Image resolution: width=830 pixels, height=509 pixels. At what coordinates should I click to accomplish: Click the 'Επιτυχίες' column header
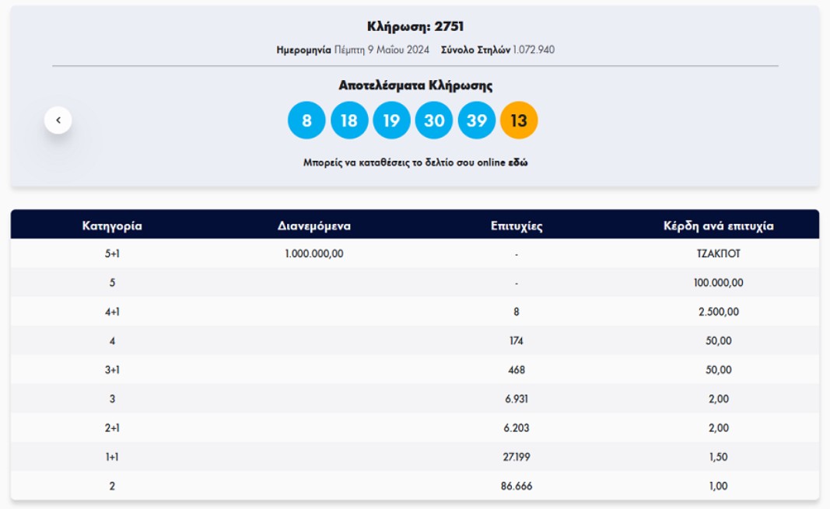pyautogui.click(x=517, y=225)
